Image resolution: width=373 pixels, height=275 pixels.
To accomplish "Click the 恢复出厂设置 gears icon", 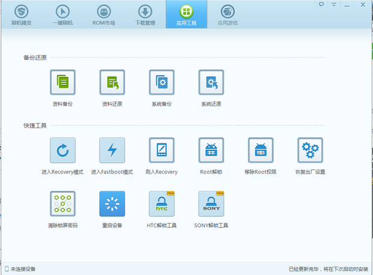I will coord(310,150).
